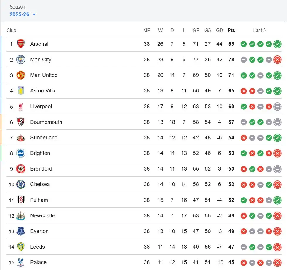Click Man City's most recent loss indicator
This screenshot has width=287, height=270.
coord(277,60)
